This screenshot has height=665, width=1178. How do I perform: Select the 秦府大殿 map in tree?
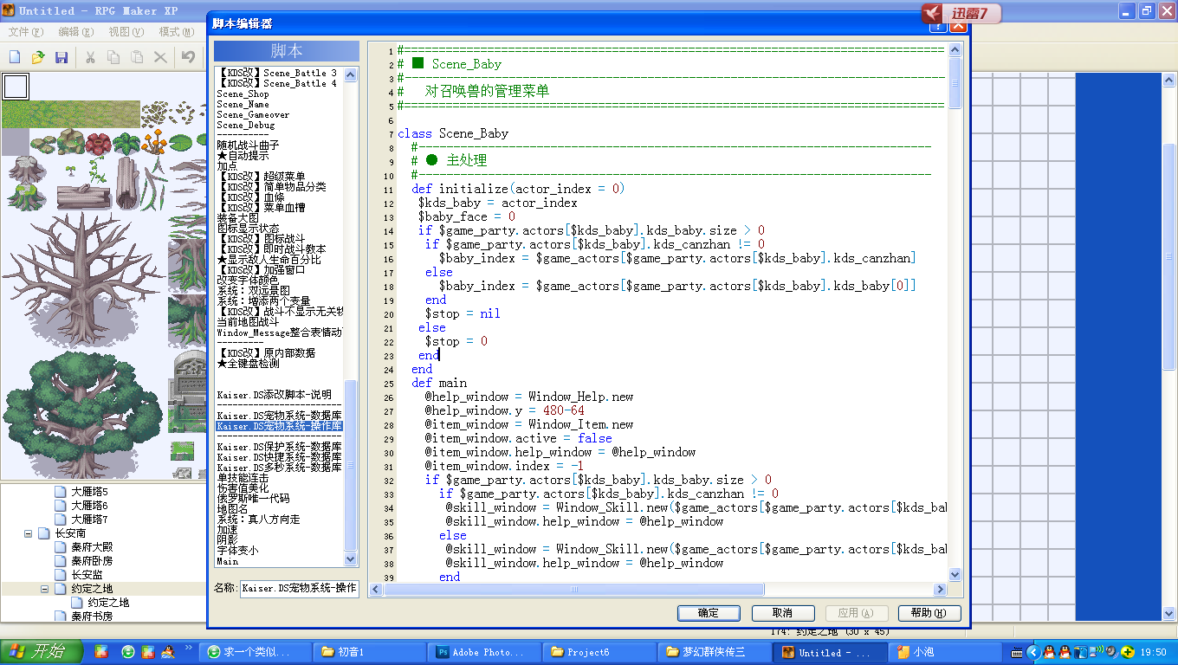[92, 547]
